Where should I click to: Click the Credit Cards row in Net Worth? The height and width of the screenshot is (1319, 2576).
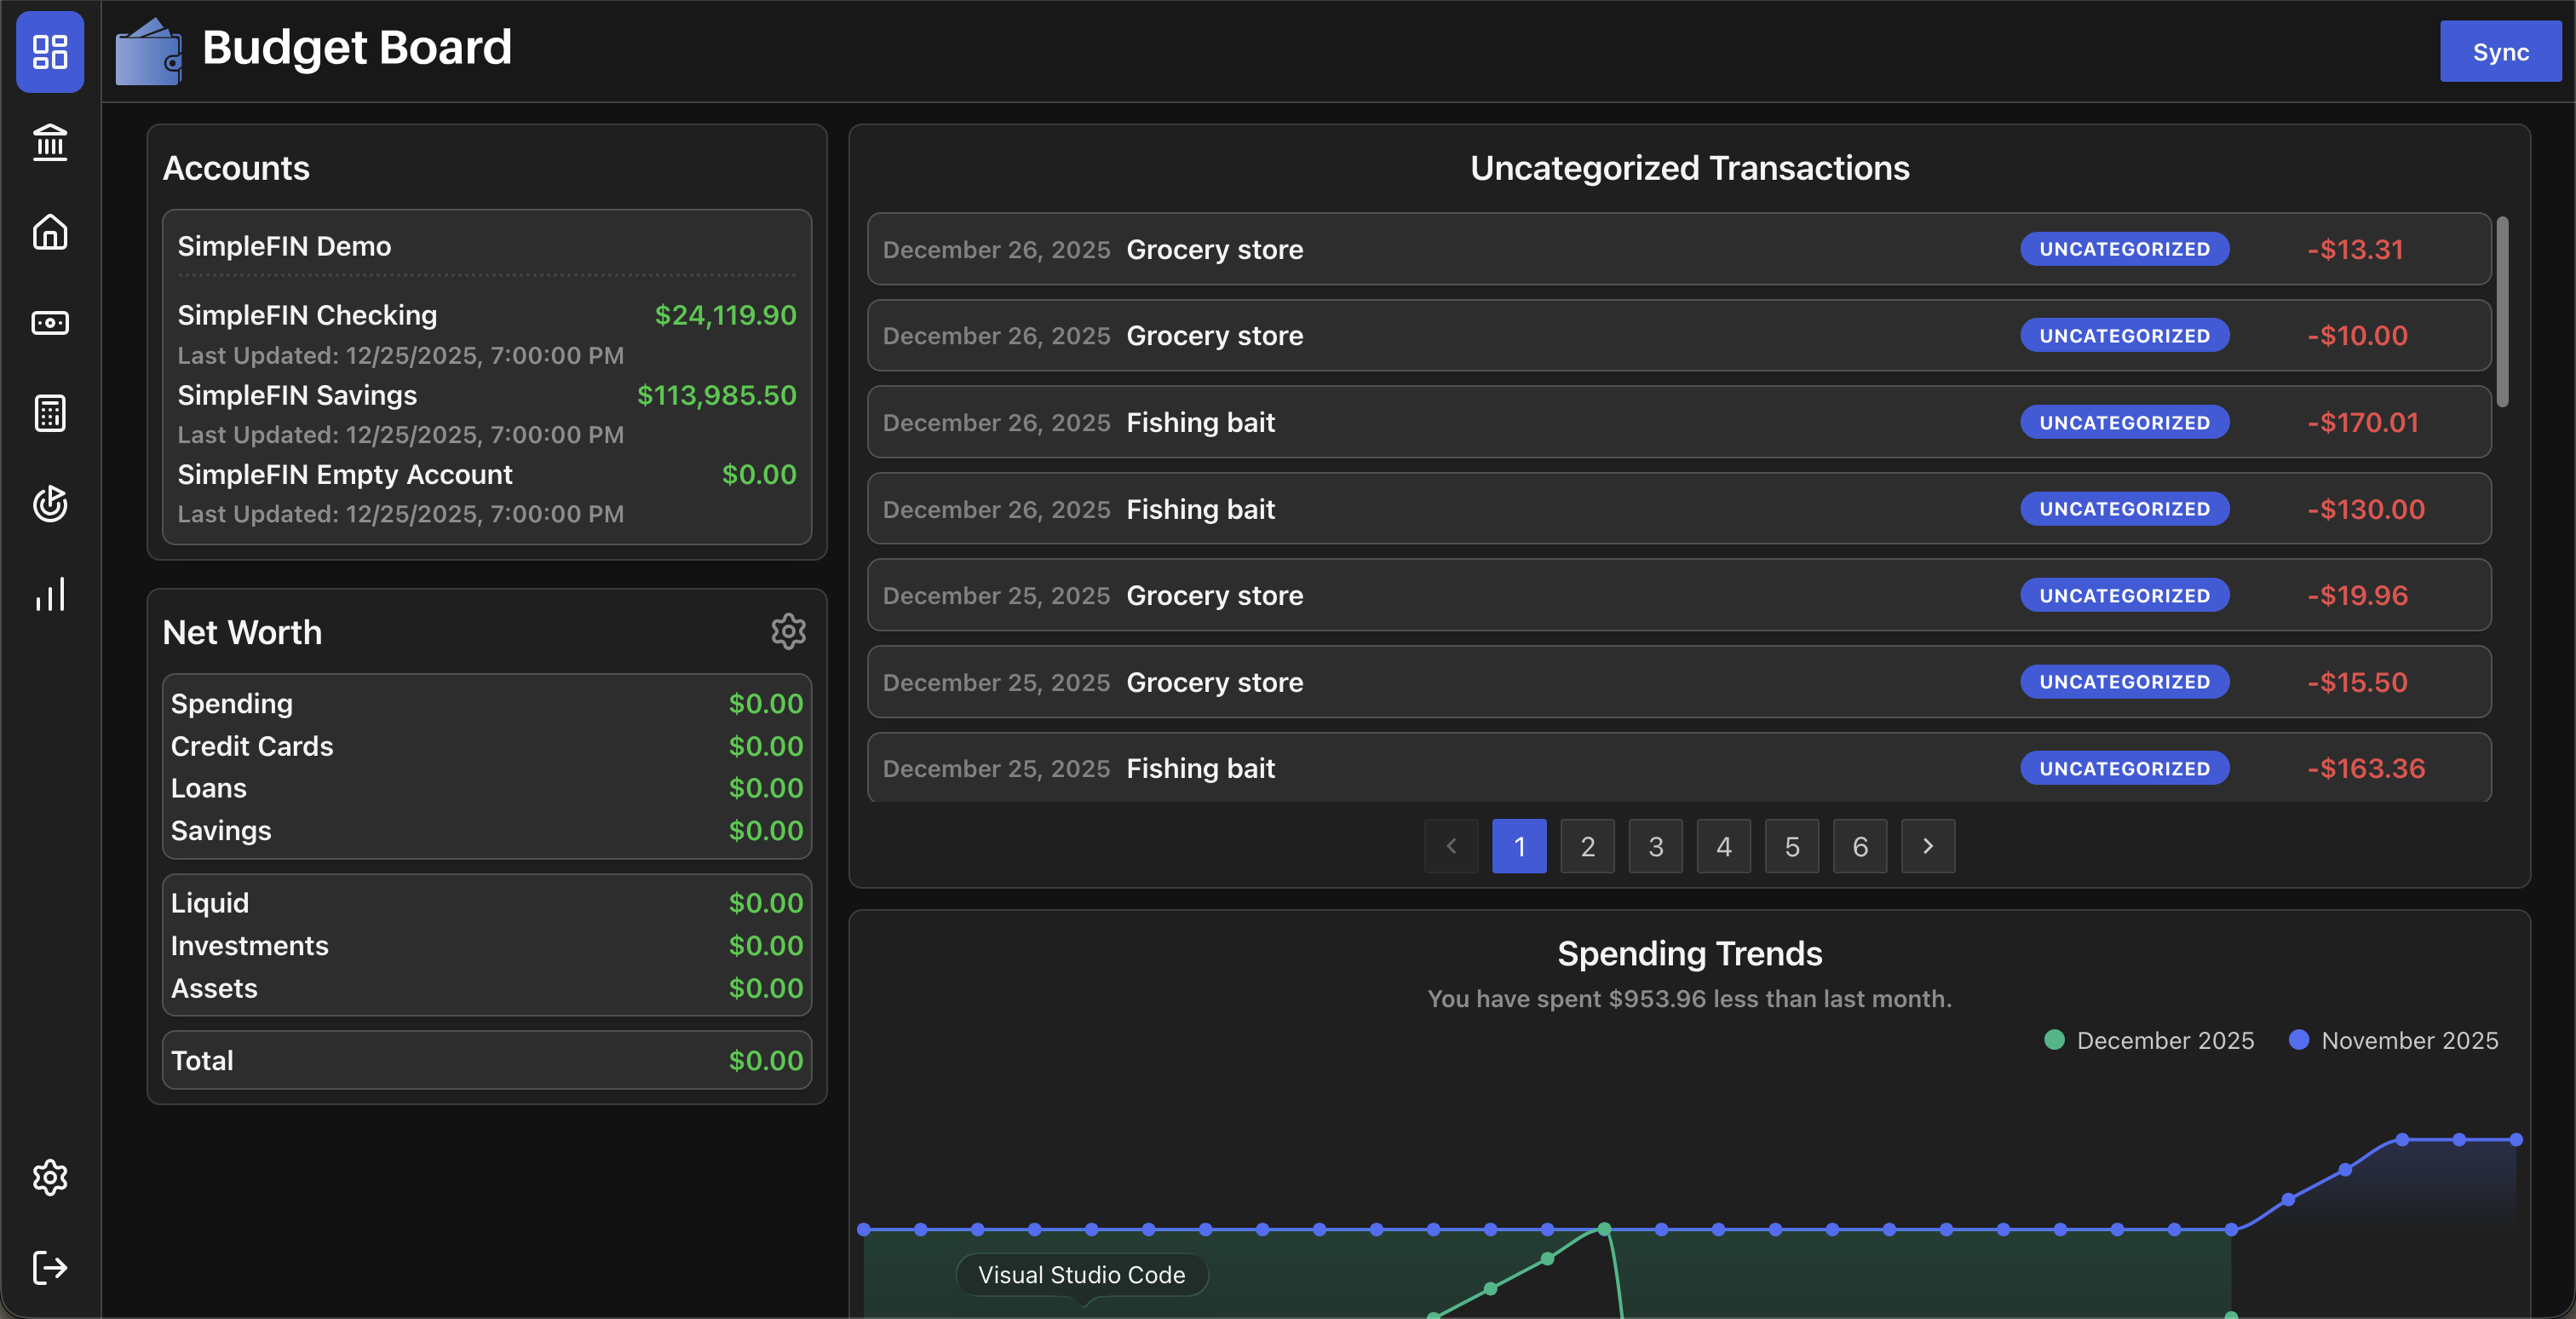487,746
